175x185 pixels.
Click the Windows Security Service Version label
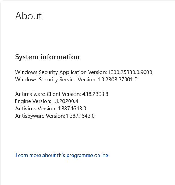pyautogui.click(x=56, y=80)
